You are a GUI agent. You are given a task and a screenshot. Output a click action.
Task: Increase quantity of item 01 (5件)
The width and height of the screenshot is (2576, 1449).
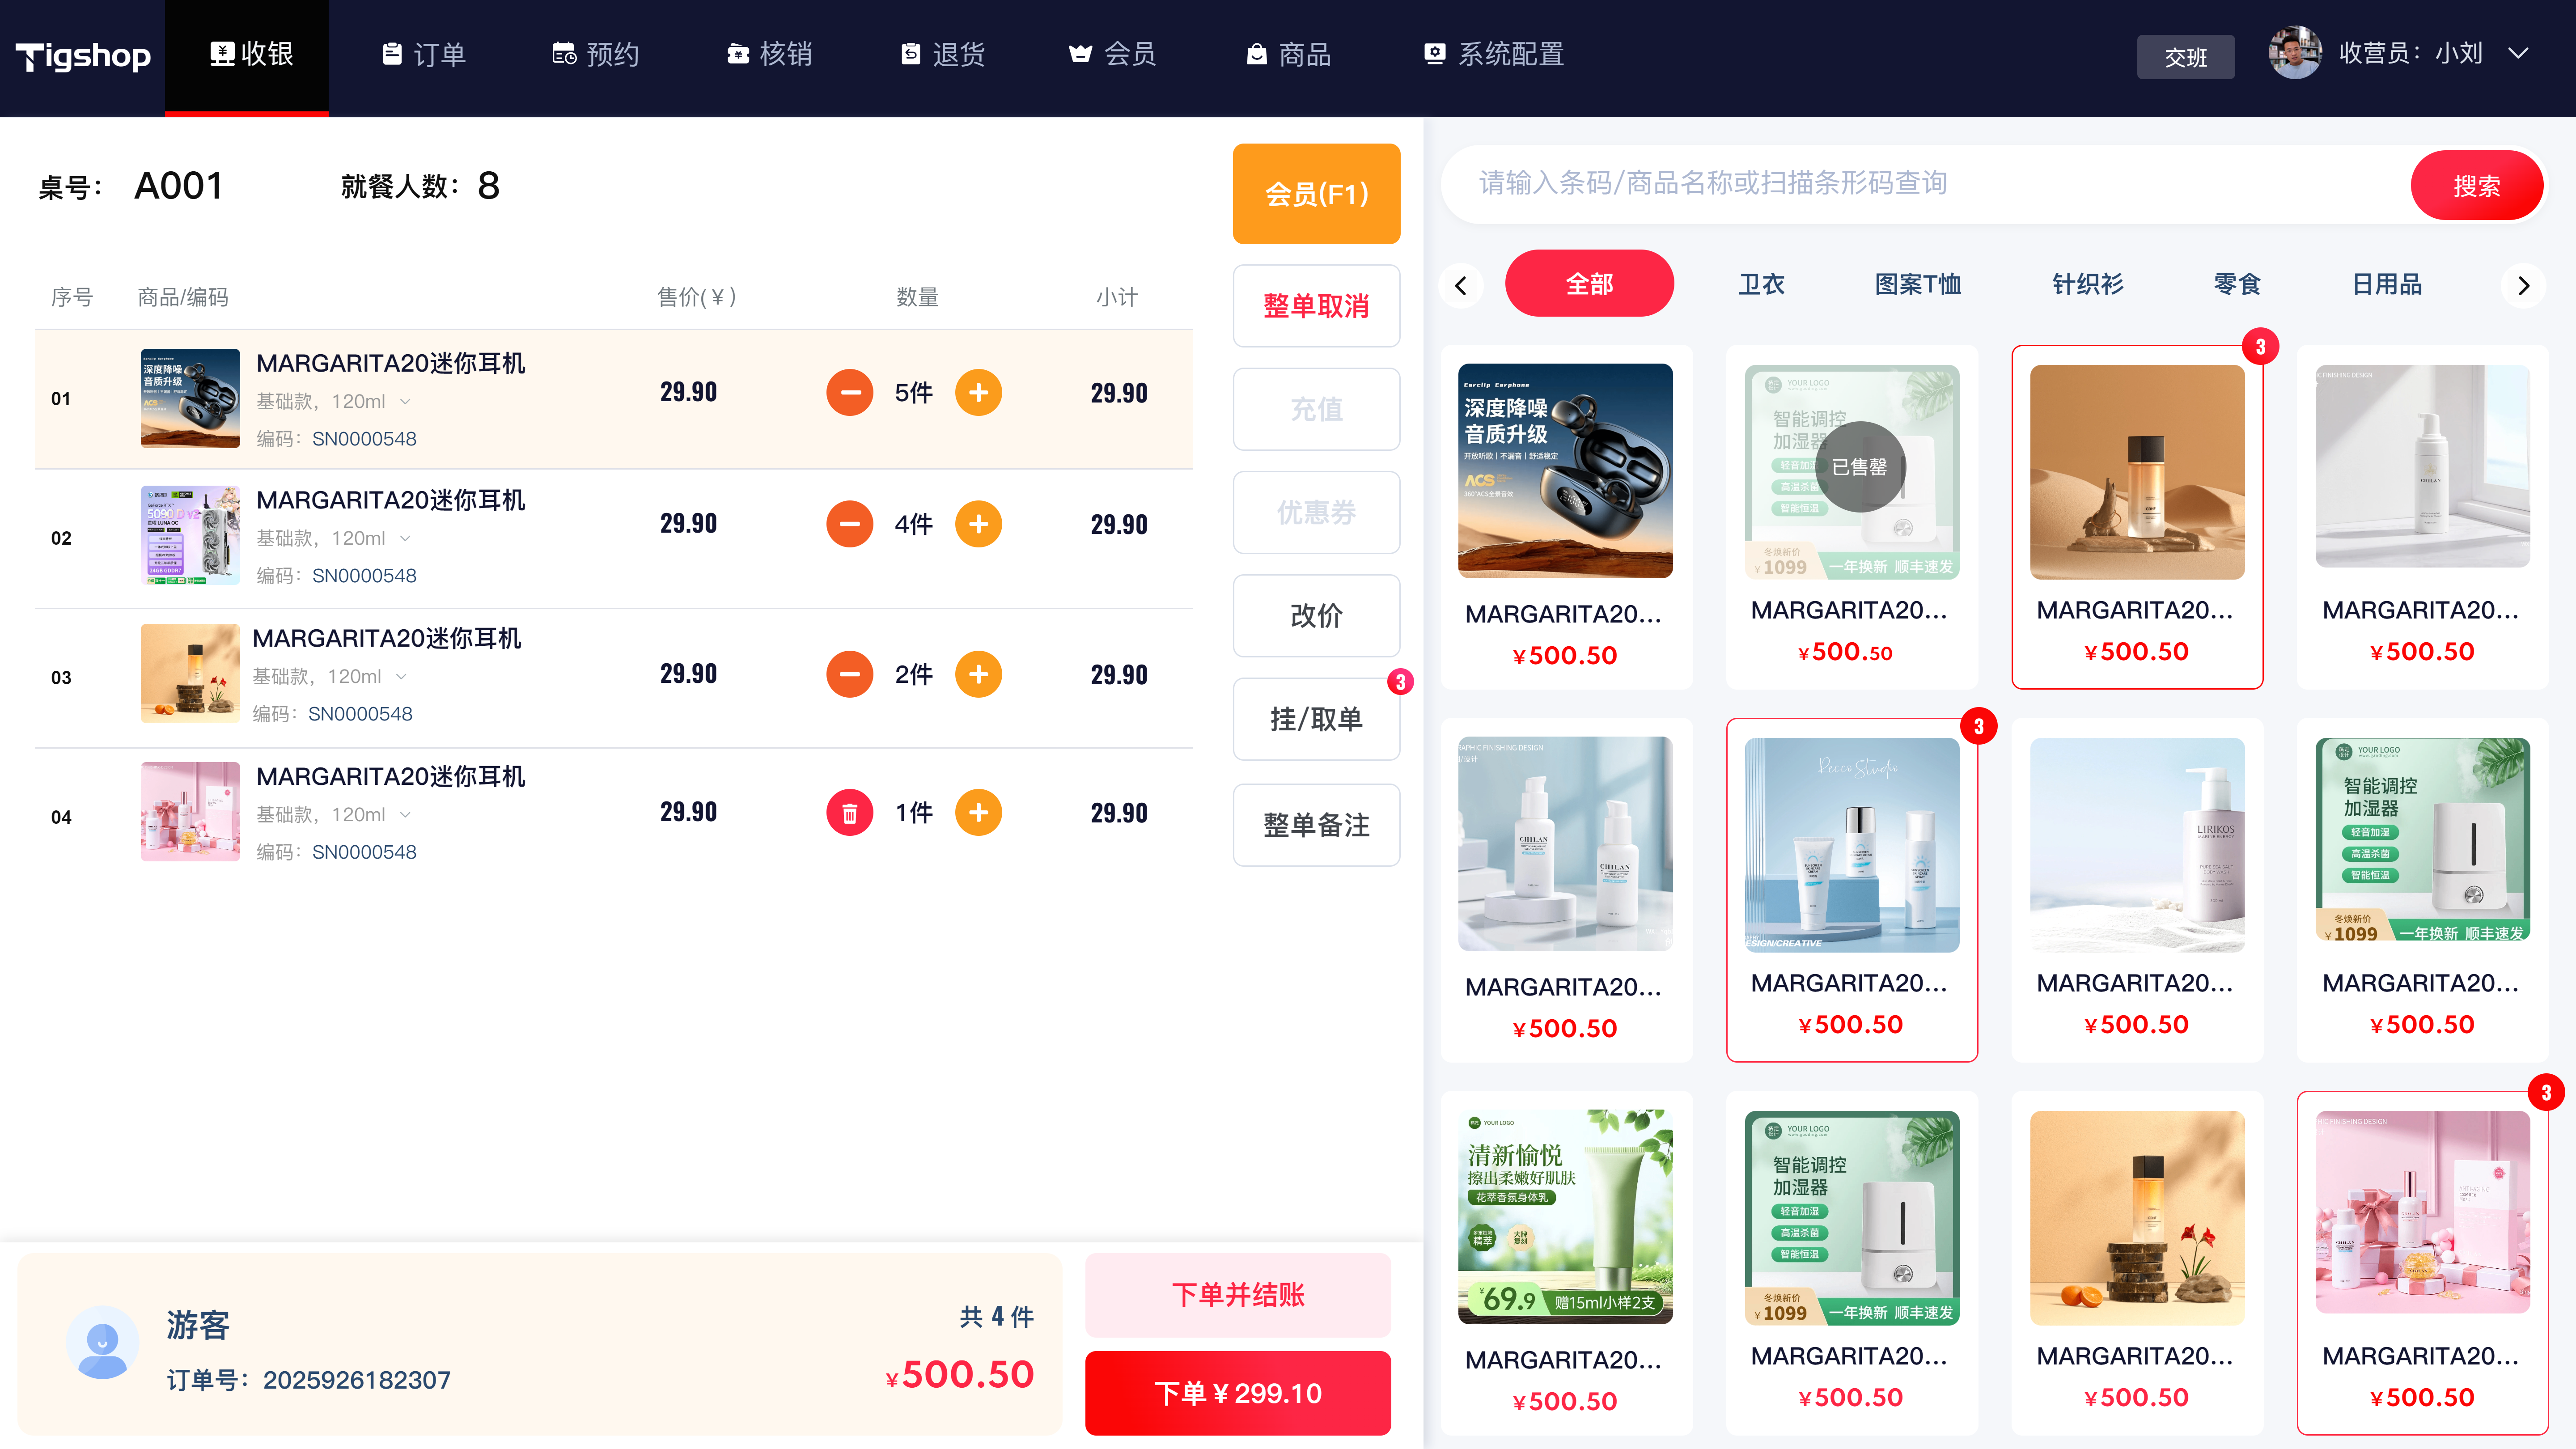pyautogui.click(x=978, y=393)
